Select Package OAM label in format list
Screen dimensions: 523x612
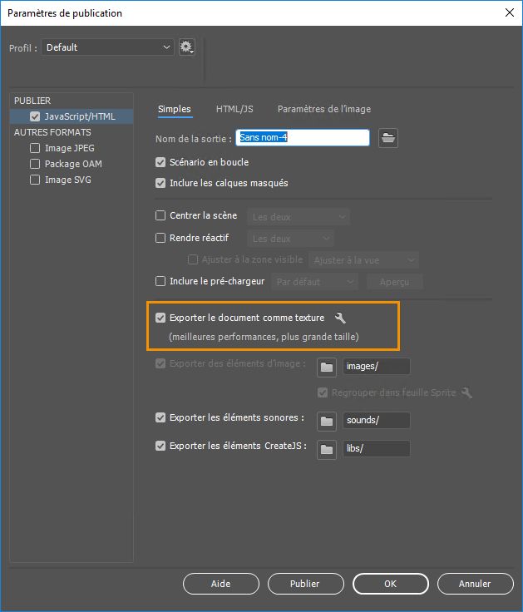click(73, 164)
